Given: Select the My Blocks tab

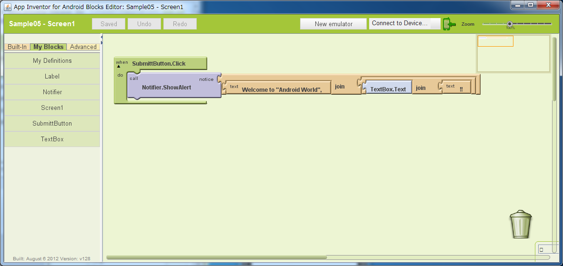Looking at the screenshot, I should 48,47.
